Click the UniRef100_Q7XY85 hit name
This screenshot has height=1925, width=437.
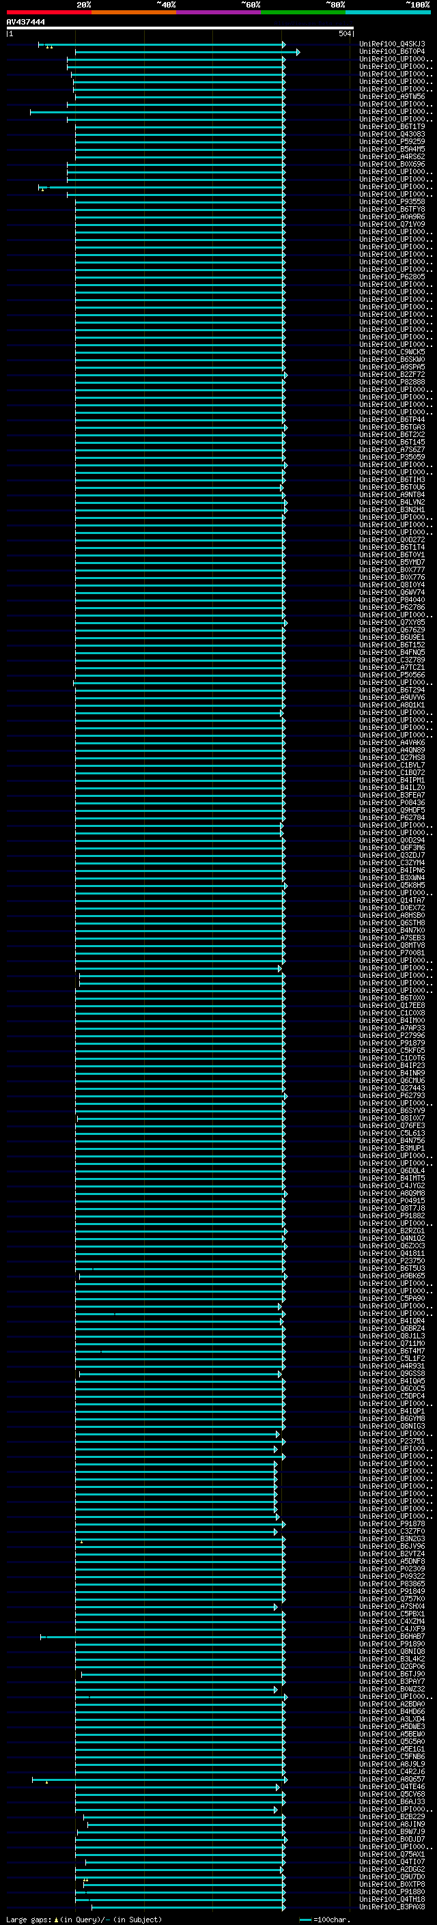coord(392,623)
